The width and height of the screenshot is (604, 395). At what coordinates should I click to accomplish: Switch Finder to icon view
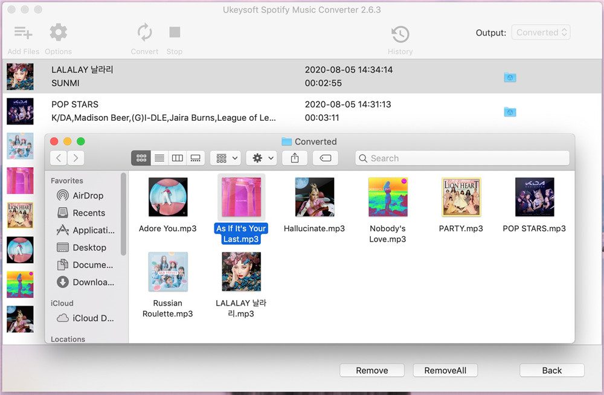coord(141,158)
